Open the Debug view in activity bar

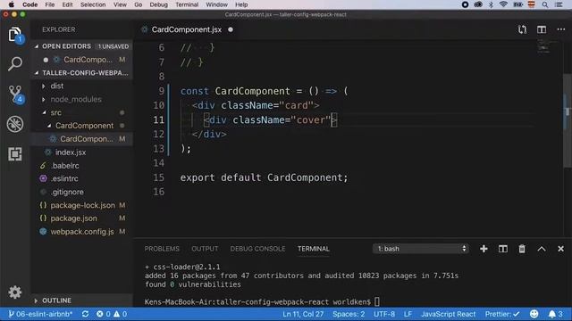[x=15, y=124]
